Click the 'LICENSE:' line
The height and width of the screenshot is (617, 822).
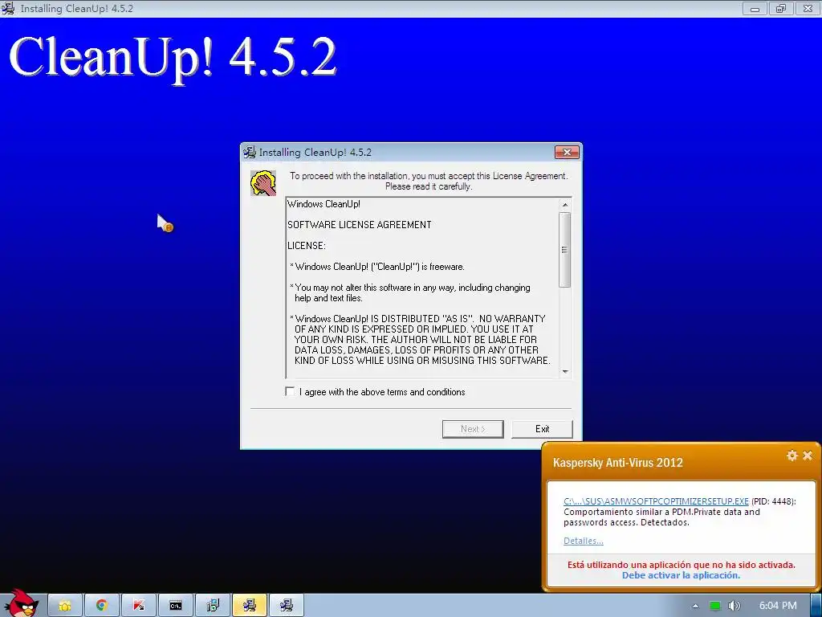click(306, 246)
